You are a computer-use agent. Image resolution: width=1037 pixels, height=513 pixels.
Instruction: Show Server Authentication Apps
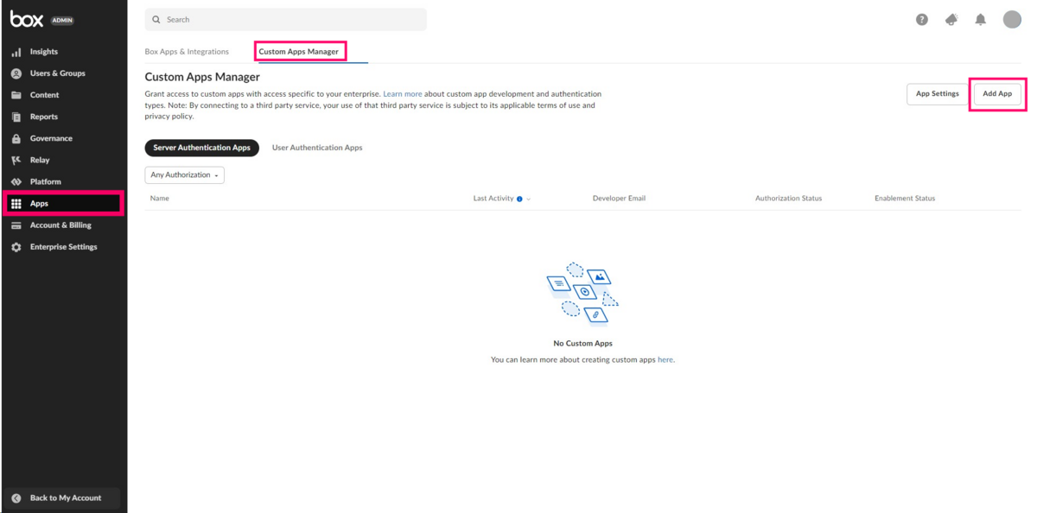click(x=201, y=148)
